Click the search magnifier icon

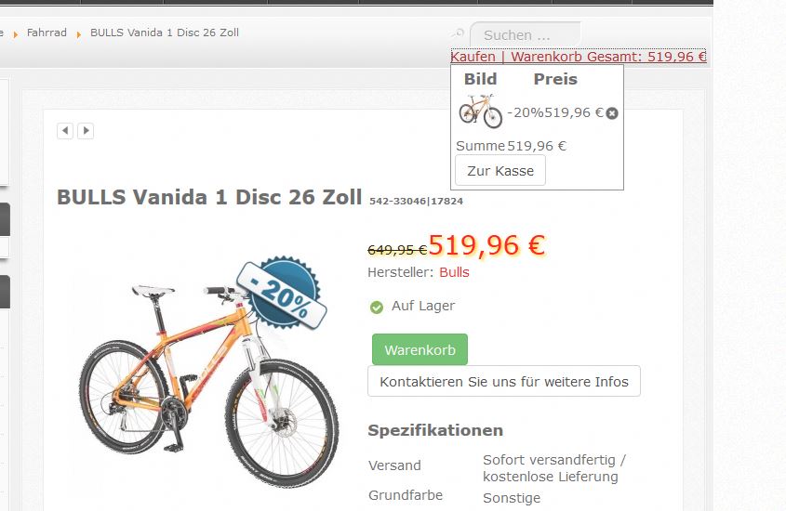tap(458, 34)
